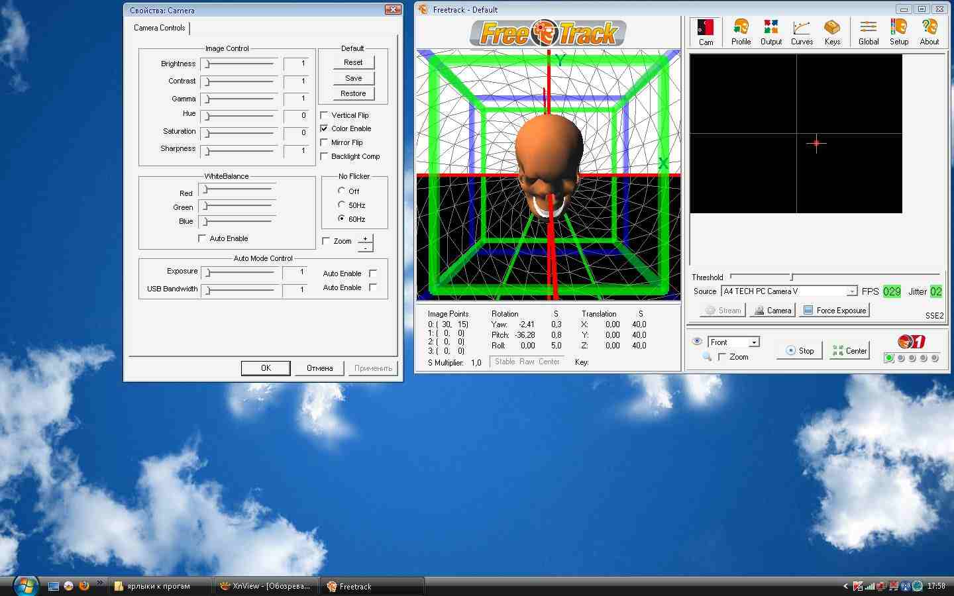Enable Zoom checkbox in Camera properties
The width and height of the screenshot is (954, 596).
point(326,241)
